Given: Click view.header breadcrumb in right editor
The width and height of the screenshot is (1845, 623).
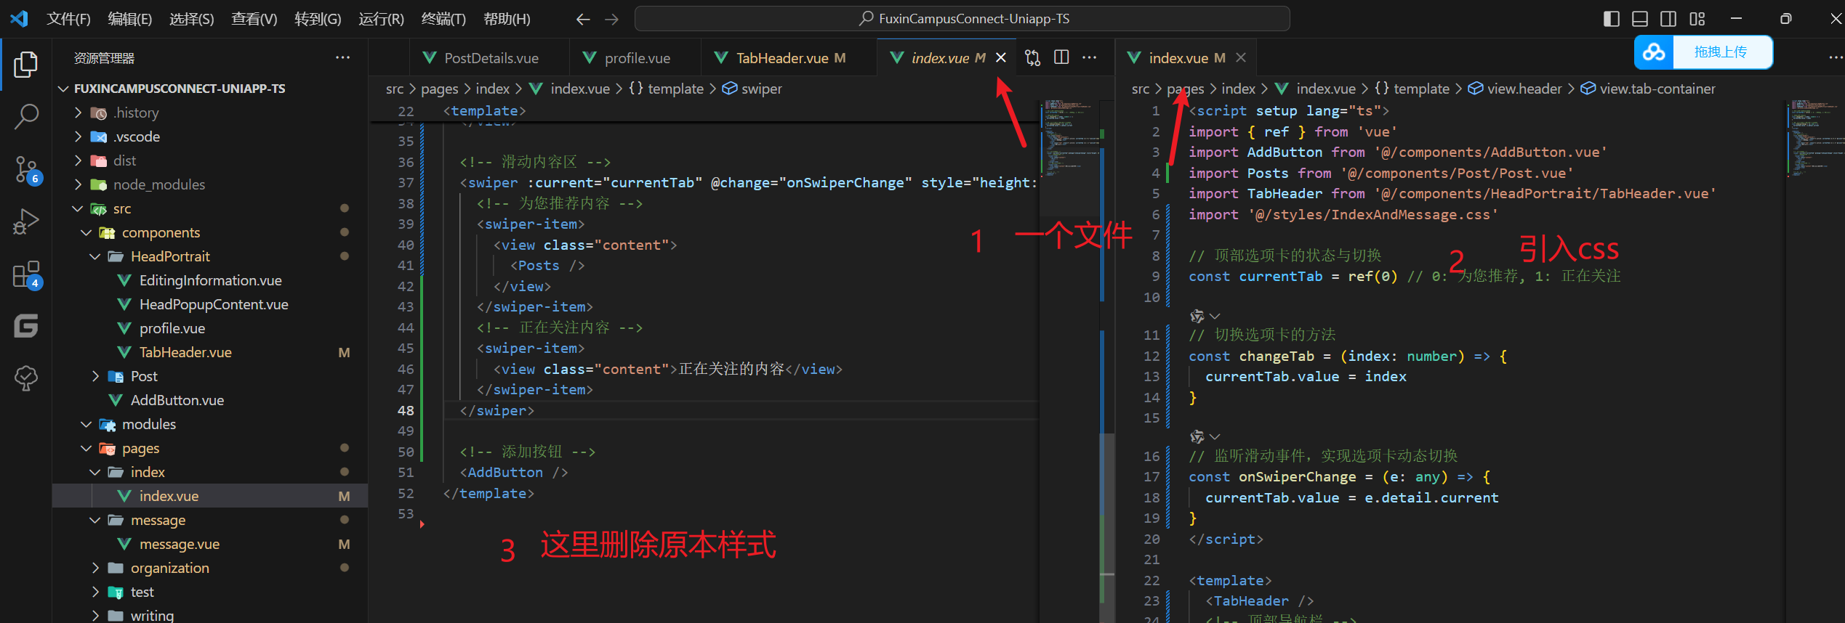Looking at the screenshot, I should (x=1515, y=89).
